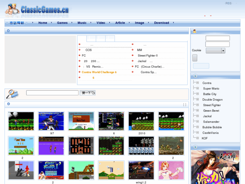Open the MM news link

coord(140,50)
